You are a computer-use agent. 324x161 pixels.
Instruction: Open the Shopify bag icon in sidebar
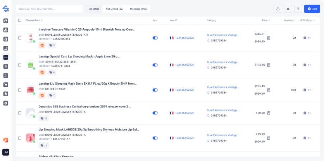[6, 39]
